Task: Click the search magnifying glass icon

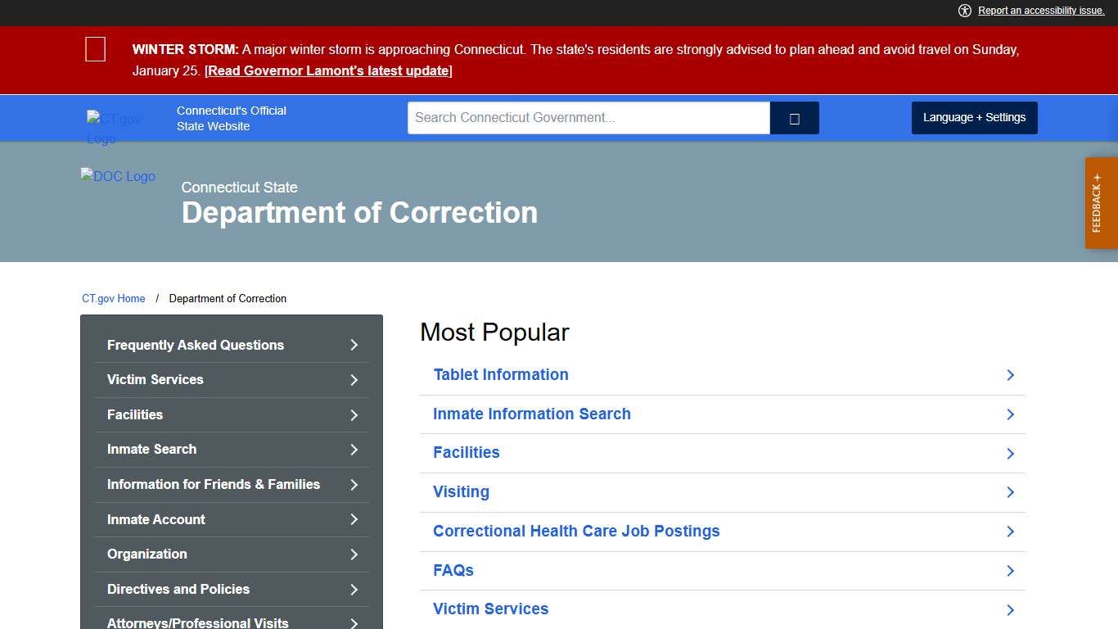Action: [x=794, y=117]
